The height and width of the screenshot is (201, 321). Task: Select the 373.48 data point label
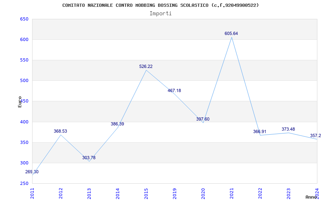coord(288,129)
